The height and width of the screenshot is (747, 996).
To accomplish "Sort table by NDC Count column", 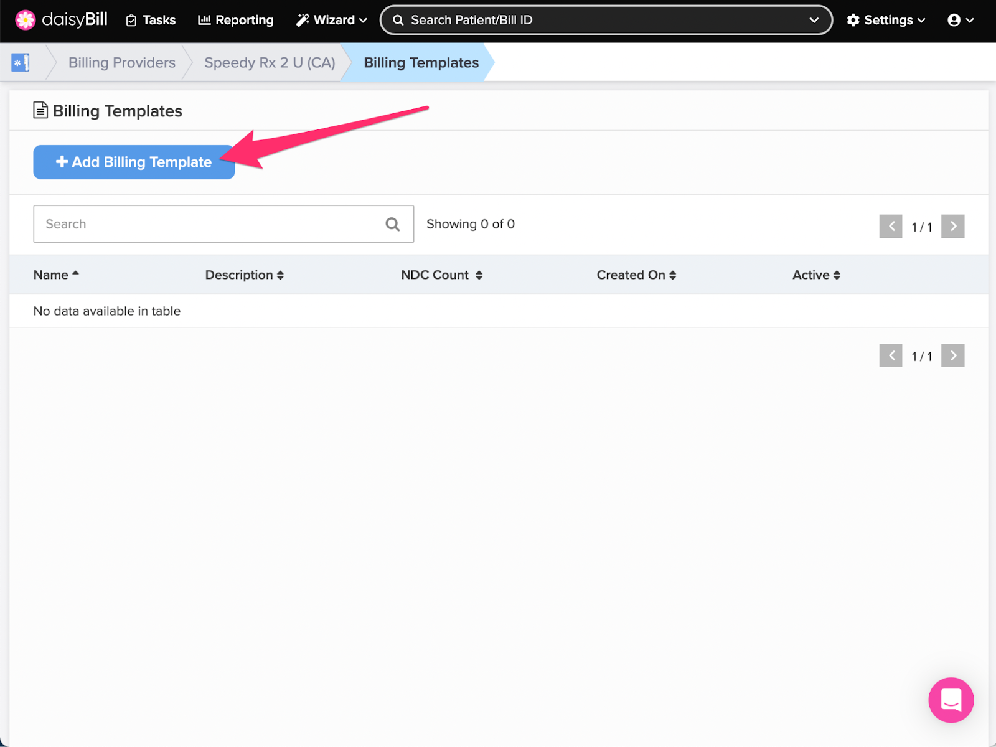I will click(x=442, y=275).
